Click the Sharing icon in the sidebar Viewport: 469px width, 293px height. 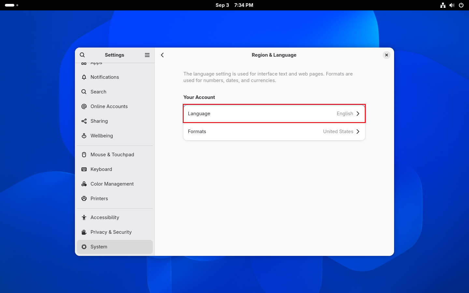(84, 121)
